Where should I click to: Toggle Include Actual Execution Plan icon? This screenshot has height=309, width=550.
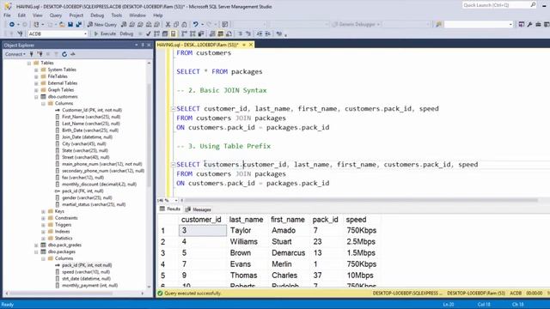[185, 33]
